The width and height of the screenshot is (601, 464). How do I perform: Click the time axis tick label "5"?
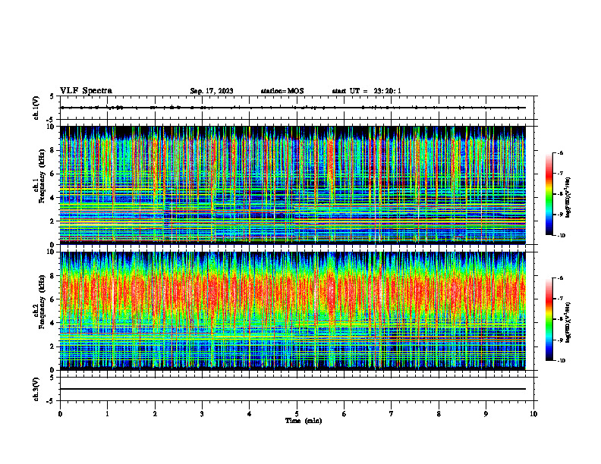pyautogui.click(x=297, y=414)
